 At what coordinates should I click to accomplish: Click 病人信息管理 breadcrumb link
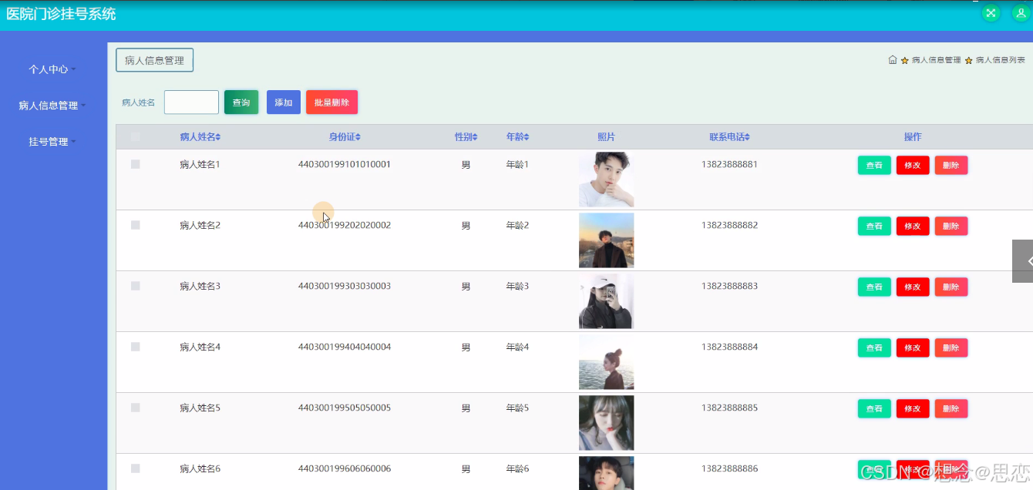(x=936, y=60)
